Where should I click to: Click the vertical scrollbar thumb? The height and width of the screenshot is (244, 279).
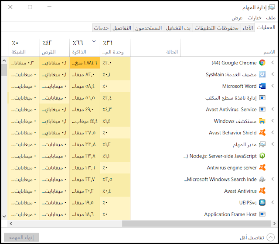(x=4, y=70)
